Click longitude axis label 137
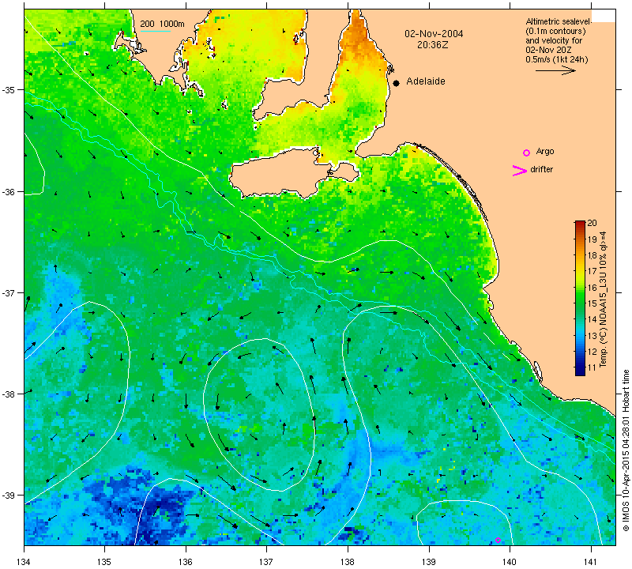The height and width of the screenshot is (569, 632). pyautogui.click(x=266, y=561)
